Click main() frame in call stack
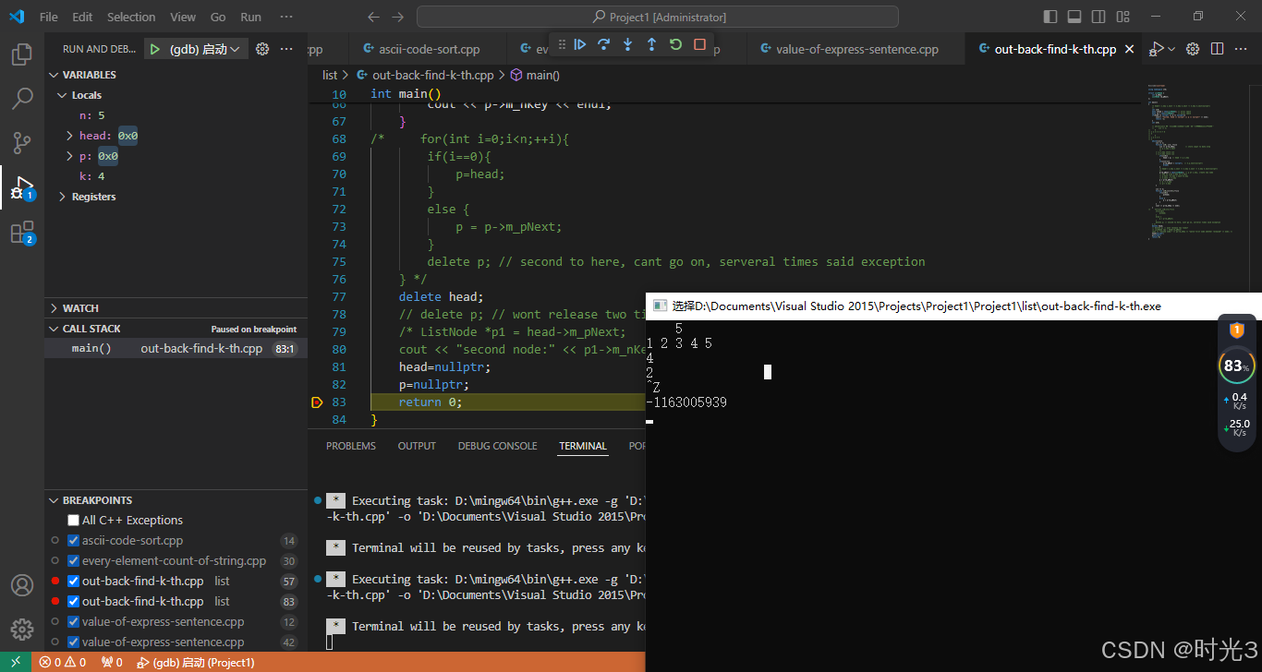 click(176, 348)
